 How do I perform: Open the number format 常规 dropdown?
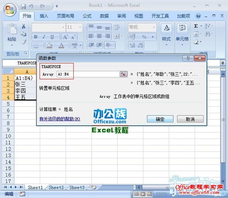(x=154, y=27)
